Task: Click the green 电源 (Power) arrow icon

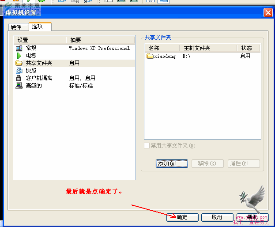Action: (19, 56)
